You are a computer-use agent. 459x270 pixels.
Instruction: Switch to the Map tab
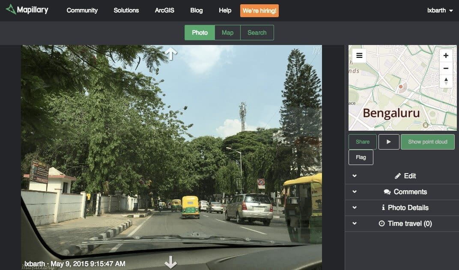coord(227,33)
